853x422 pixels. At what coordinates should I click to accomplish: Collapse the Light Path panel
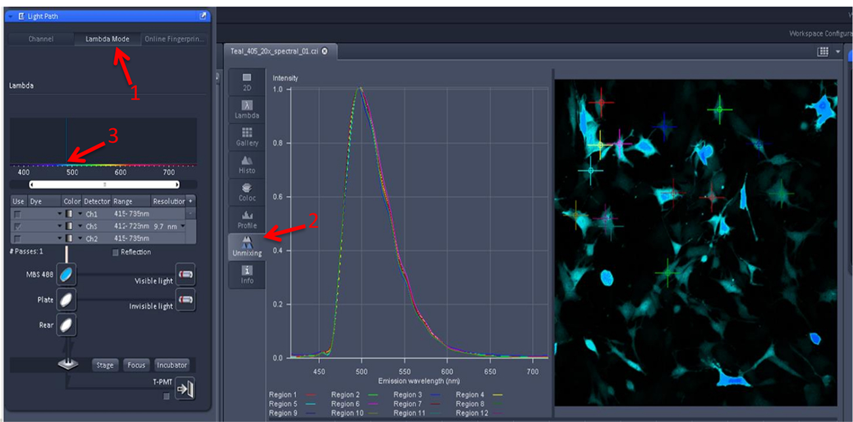(10, 16)
